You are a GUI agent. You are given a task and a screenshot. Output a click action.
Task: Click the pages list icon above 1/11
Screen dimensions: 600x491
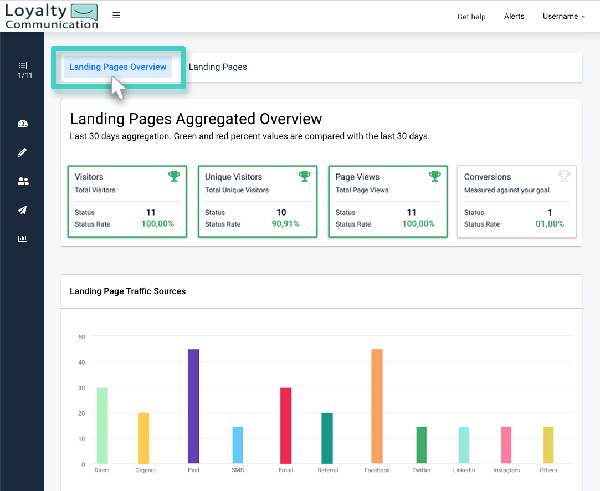point(22,64)
